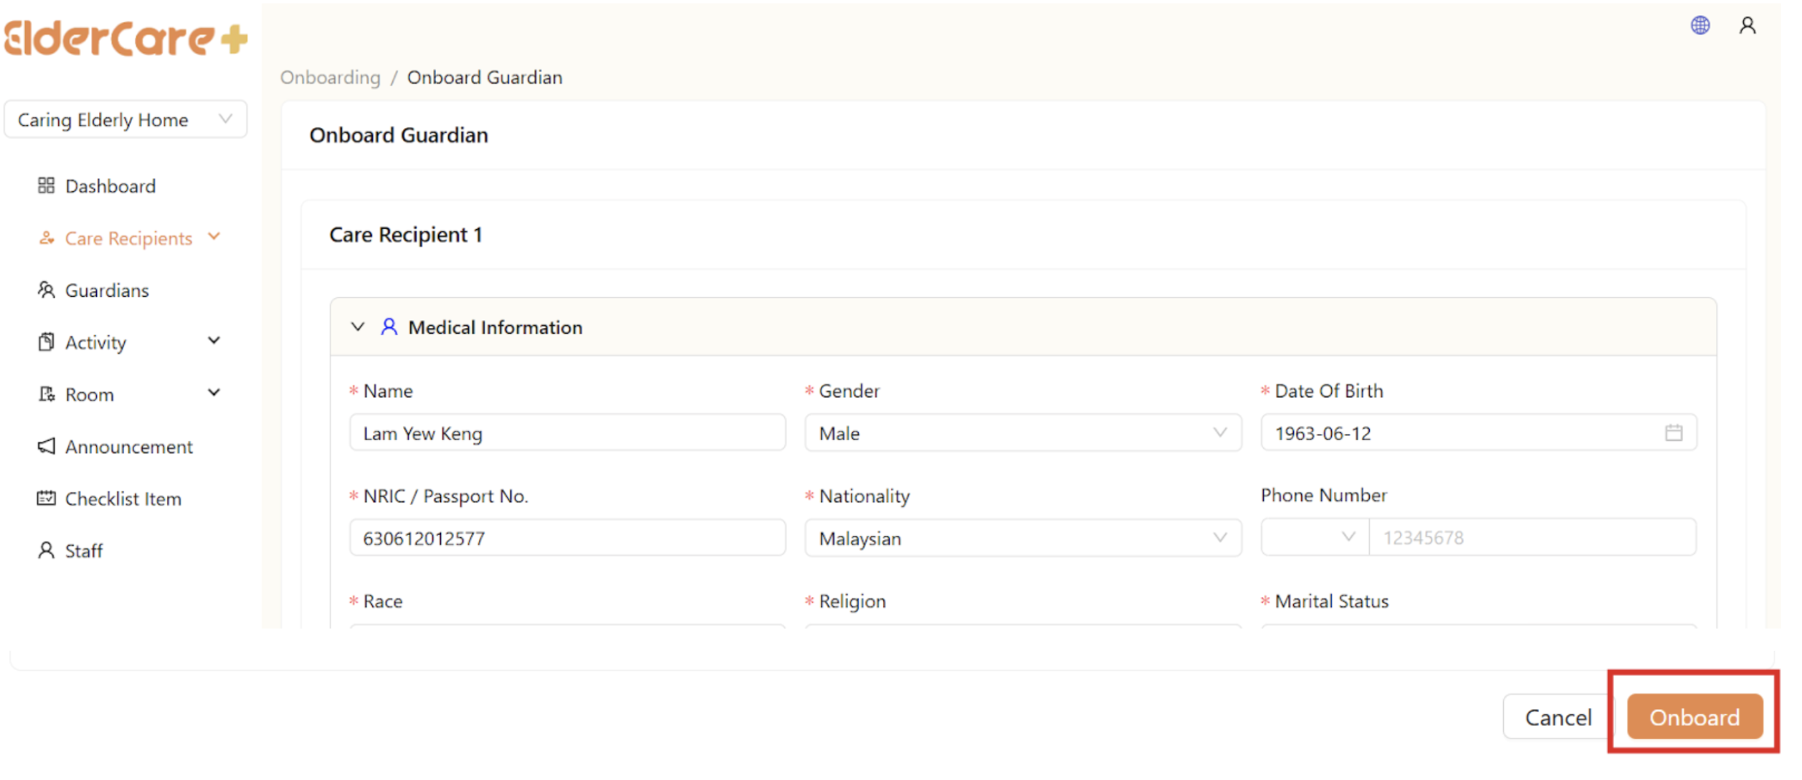Collapse the Medical Information section
Image resolution: width=1802 pixels, height=780 pixels.
tap(357, 327)
